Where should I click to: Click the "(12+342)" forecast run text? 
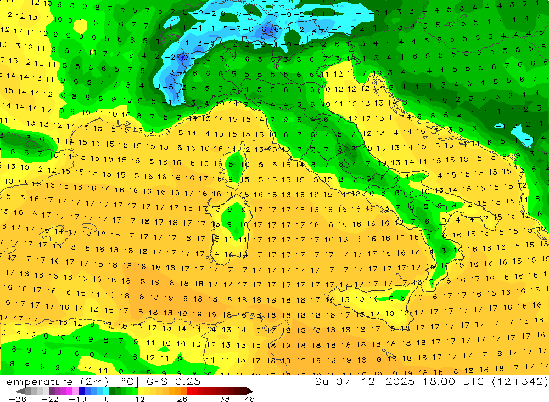pyautogui.click(x=520, y=381)
